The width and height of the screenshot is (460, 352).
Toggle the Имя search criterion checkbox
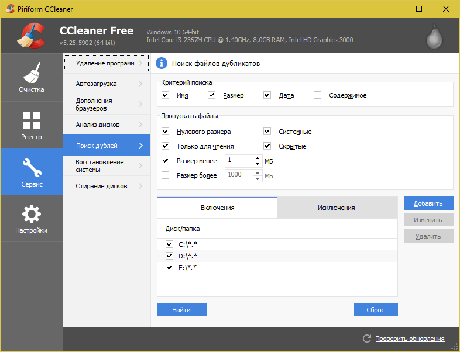tap(166, 95)
